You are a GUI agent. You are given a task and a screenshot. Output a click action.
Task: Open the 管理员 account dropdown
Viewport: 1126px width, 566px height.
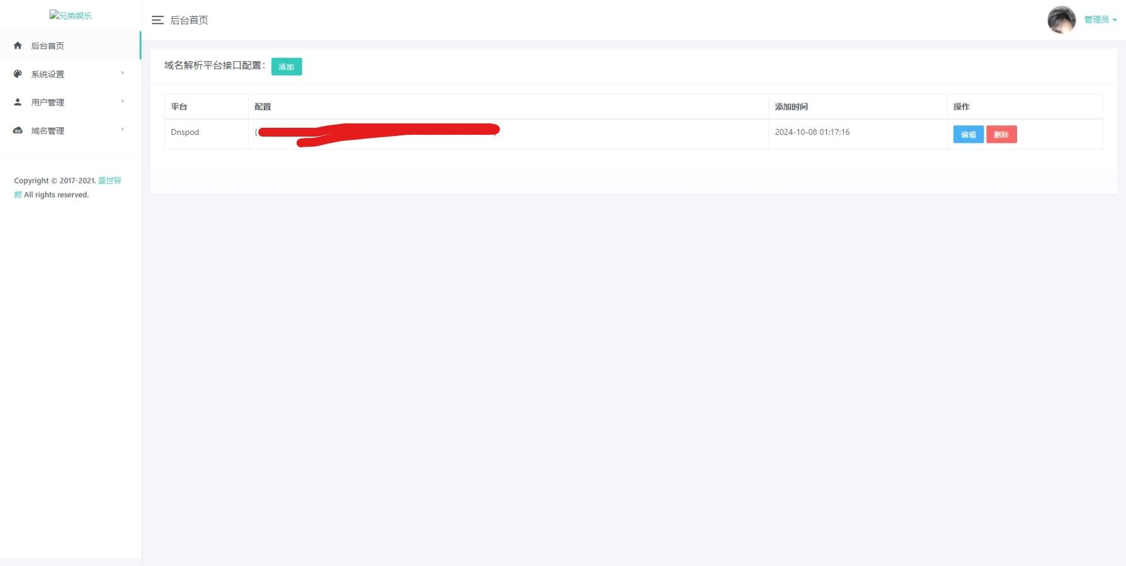(x=1100, y=20)
